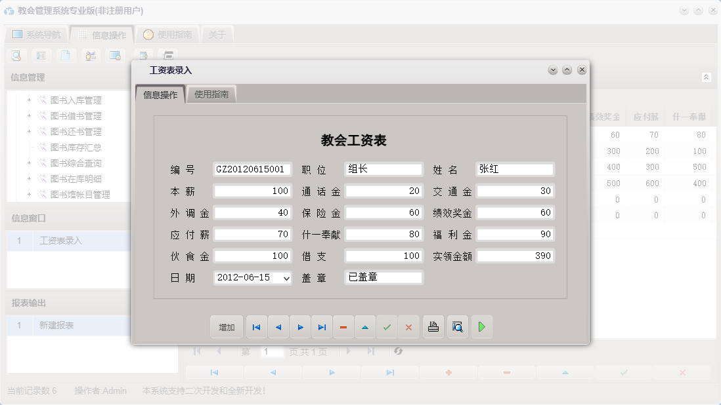The width and height of the screenshot is (721, 405).
Task: Print the current salary record
Action: click(x=433, y=326)
